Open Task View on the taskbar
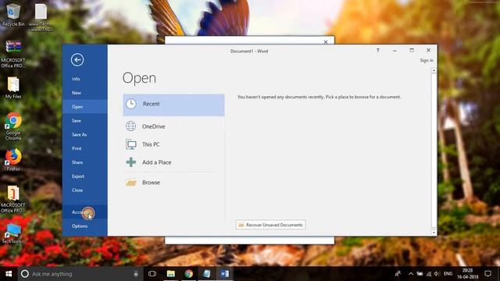This screenshot has width=500, height=281. pyautogui.click(x=152, y=274)
